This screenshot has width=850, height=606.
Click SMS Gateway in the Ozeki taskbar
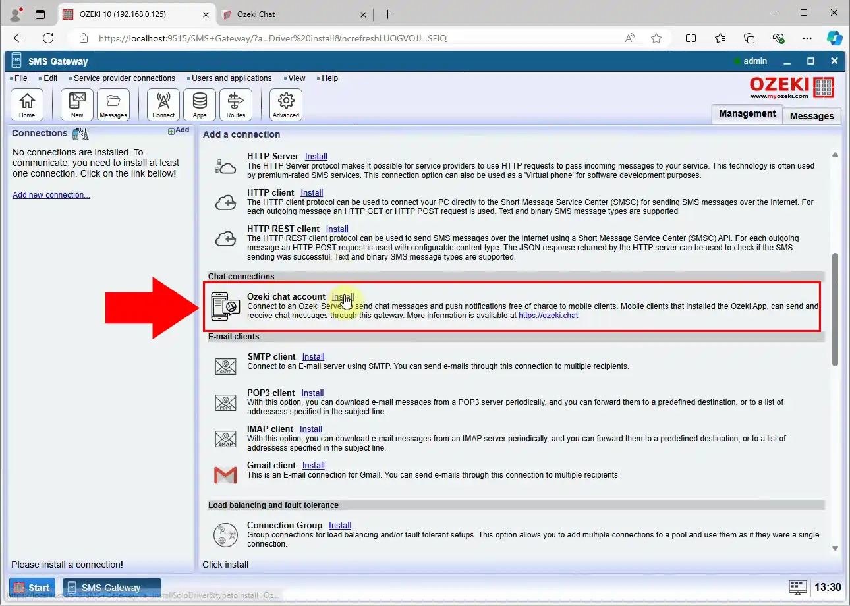pyautogui.click(x=111, y=588)
